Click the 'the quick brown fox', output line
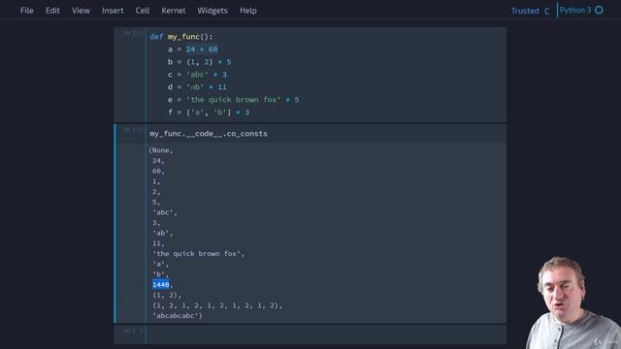The image size is (621, 349). coord(198,254)
